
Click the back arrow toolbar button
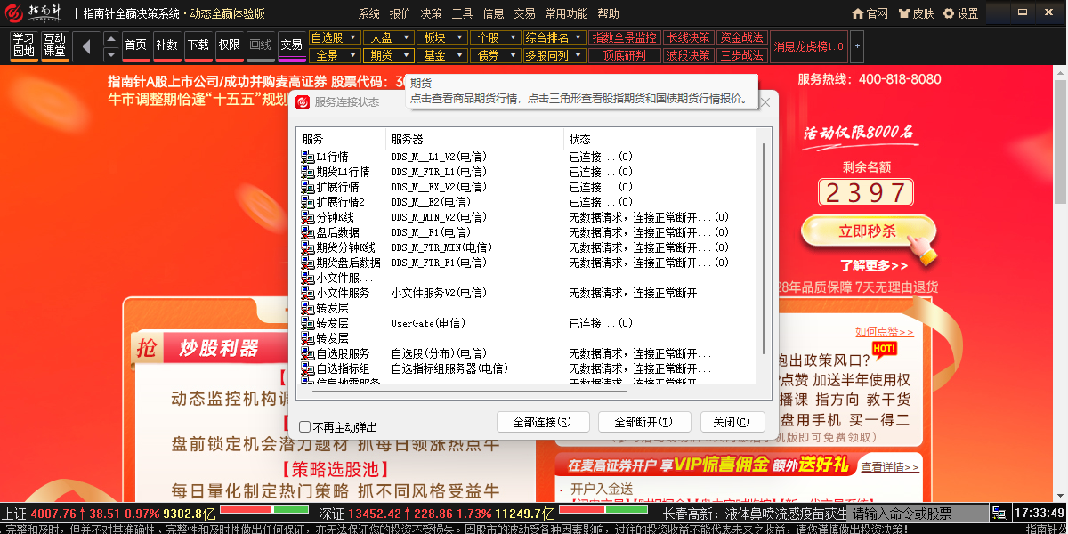86,45
